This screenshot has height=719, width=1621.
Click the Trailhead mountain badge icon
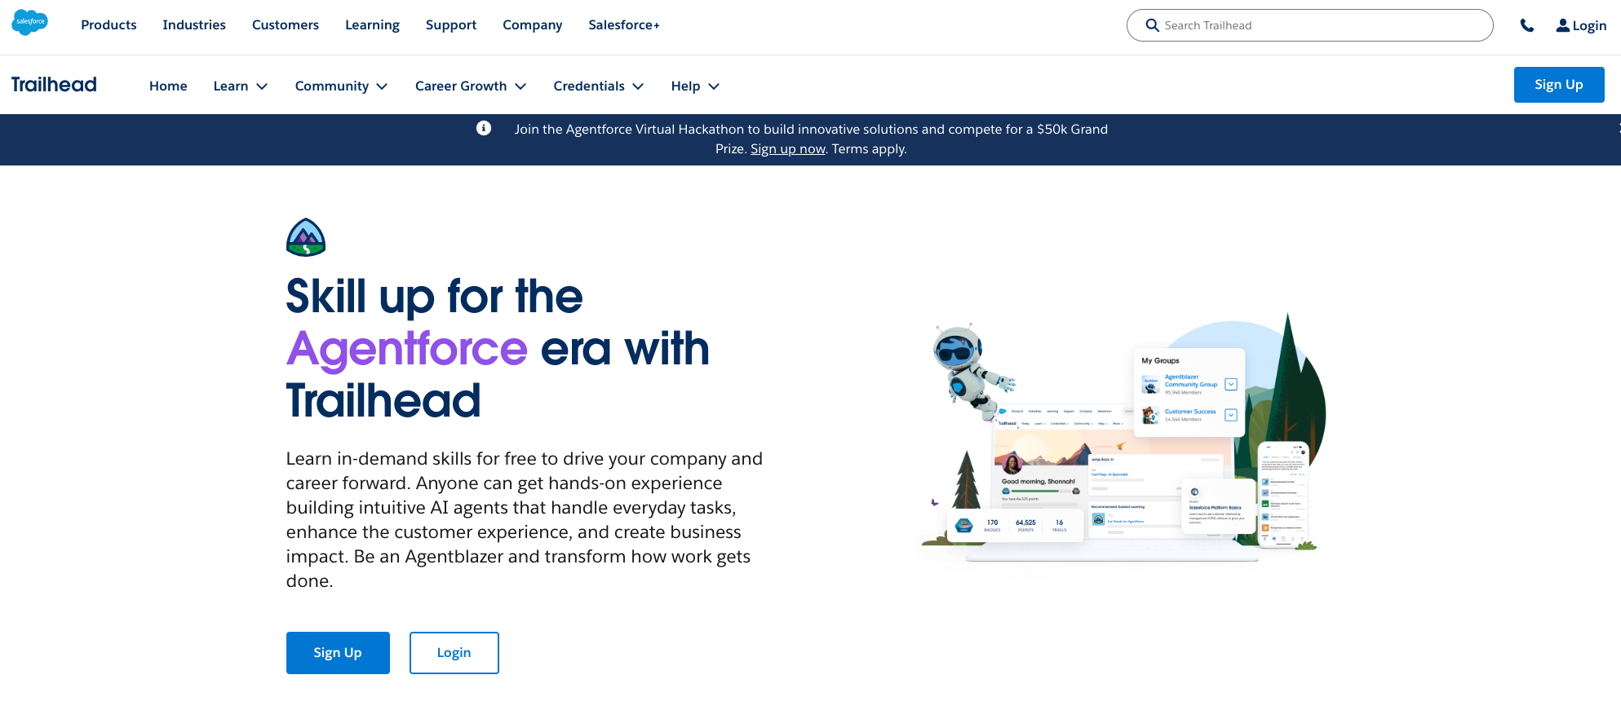306,237
